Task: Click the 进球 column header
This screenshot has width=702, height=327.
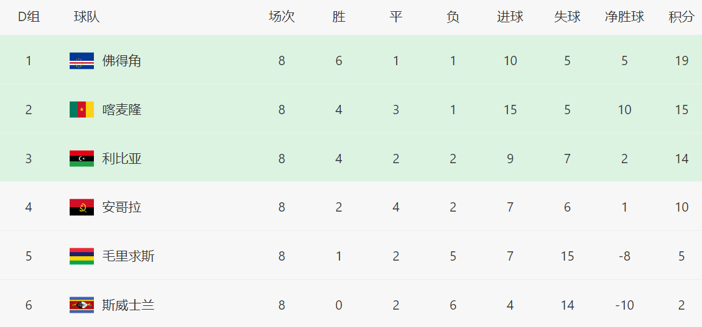Action: click(x=510, y=17)
